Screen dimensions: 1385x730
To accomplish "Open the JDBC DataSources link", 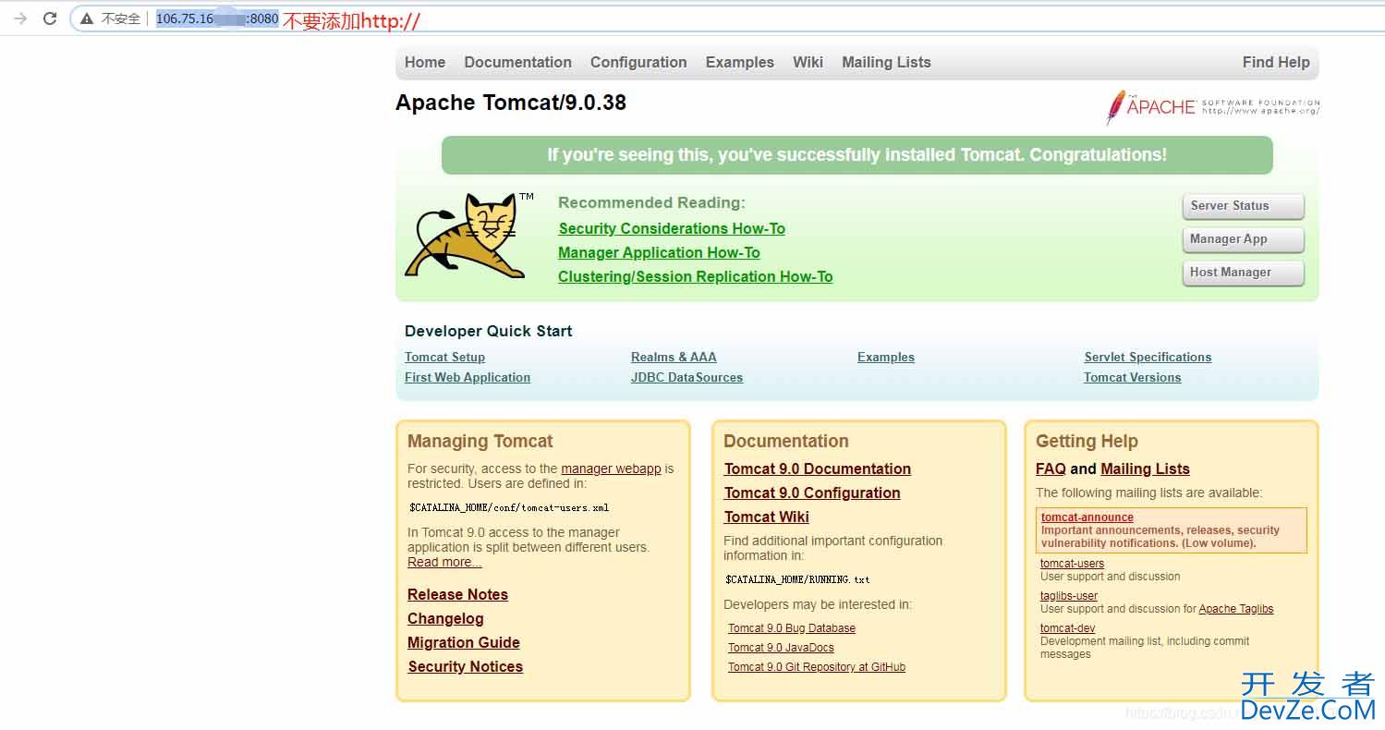I will pos(686,378).
